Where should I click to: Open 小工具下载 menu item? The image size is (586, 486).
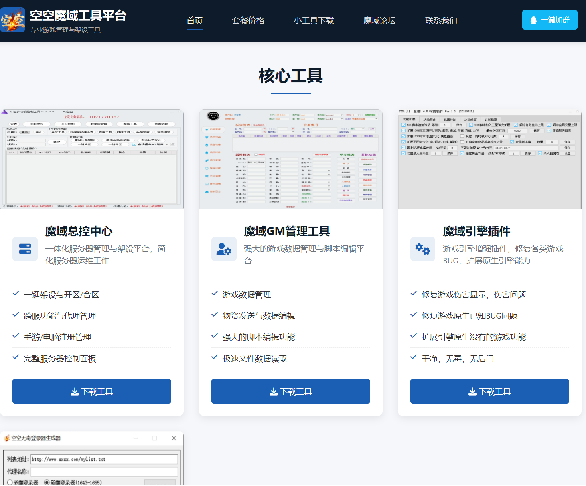[314, 20]
